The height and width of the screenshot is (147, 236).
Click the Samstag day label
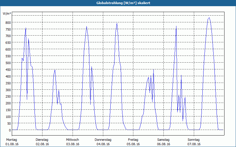tap(163, 140)
